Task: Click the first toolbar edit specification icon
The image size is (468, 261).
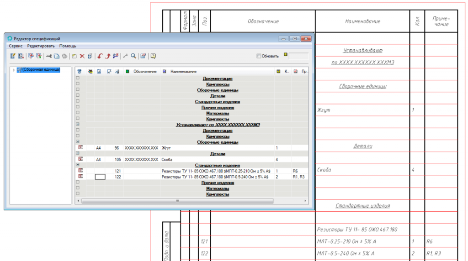Action: click(x=13, y=56)
